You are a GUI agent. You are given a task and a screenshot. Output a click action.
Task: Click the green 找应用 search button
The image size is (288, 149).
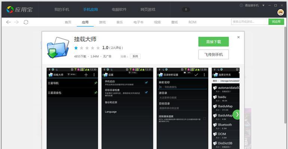click(276, 22)
